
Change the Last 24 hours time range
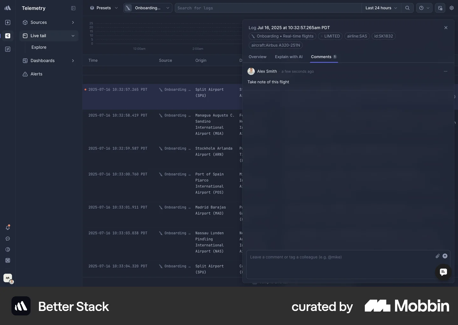(381, 8)
